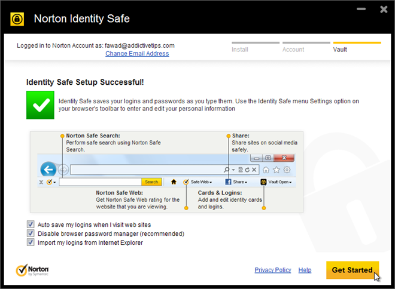Click the Vault Open icon in illustration
Image resolution: width=395 pixels, height=289 pixels.
263,182
